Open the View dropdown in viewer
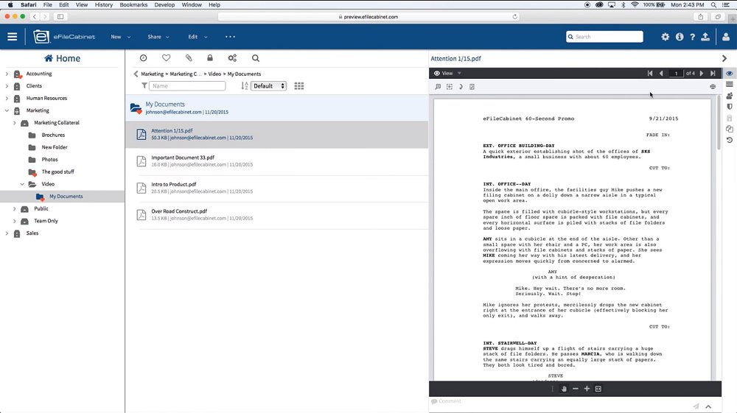The height and width of the screenshot is (413, 737). 447,74
